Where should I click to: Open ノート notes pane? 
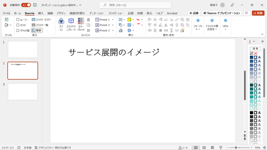[x=183, y=148]
